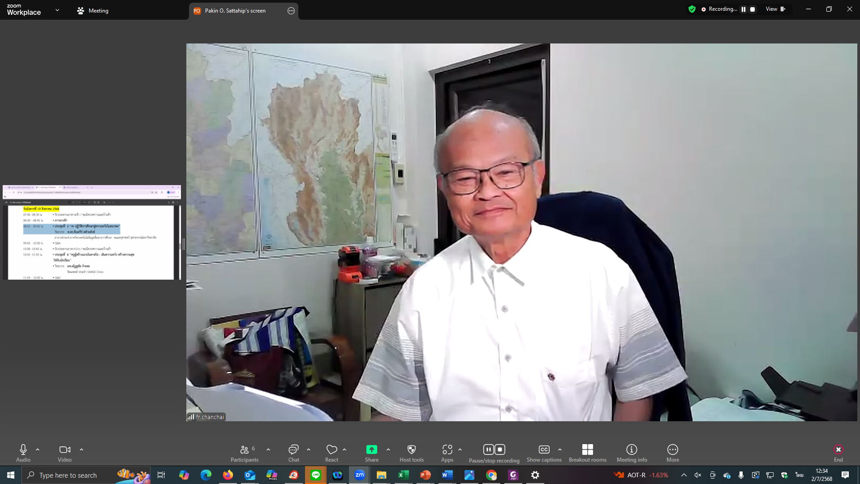
Task: Click the red End meeting button
Action: pos(838,450)
